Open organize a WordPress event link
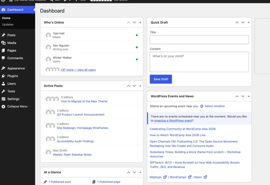The image size is (270, 185). (x=173, y=121)
